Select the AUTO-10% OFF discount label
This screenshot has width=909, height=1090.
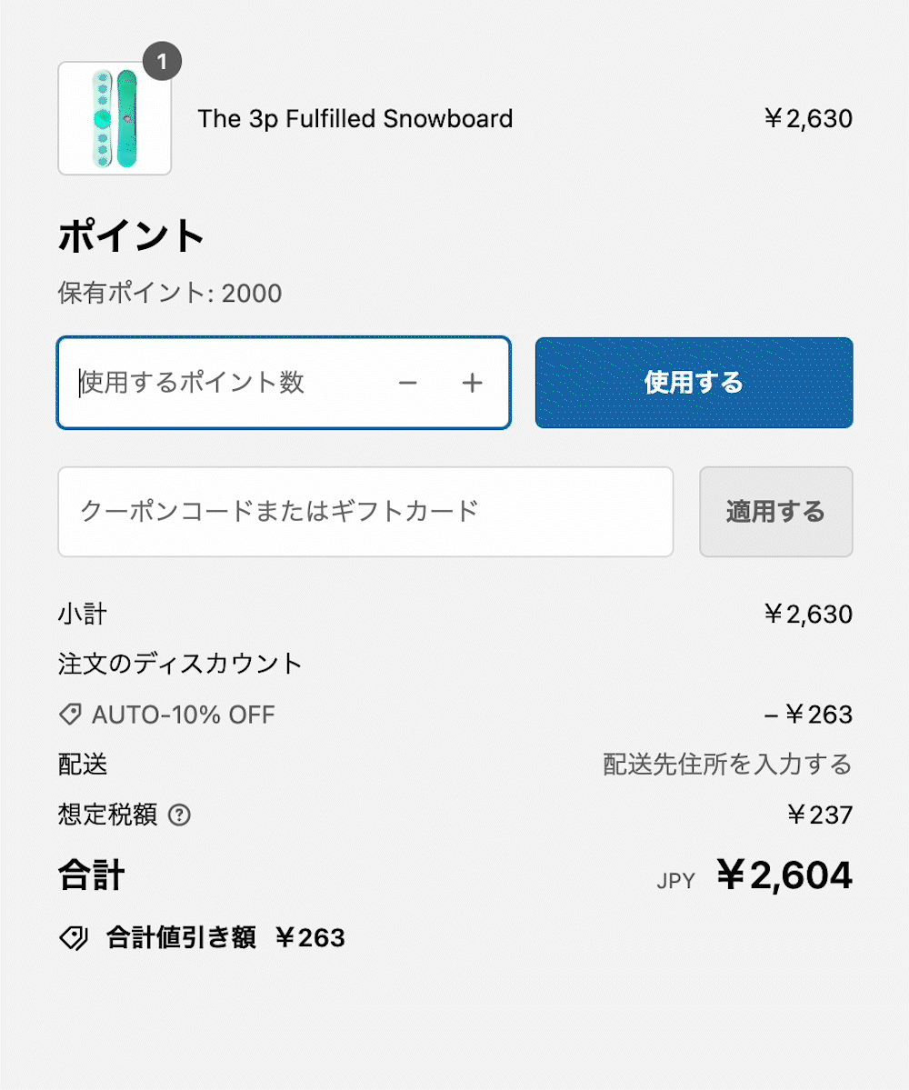183,715
